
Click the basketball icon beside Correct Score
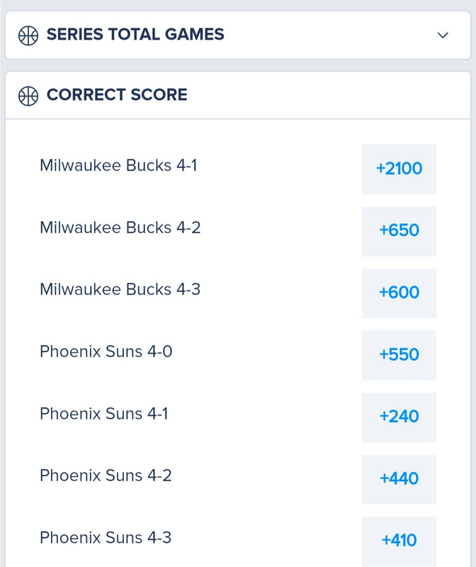pyautogui.click(x=28, y=96)
